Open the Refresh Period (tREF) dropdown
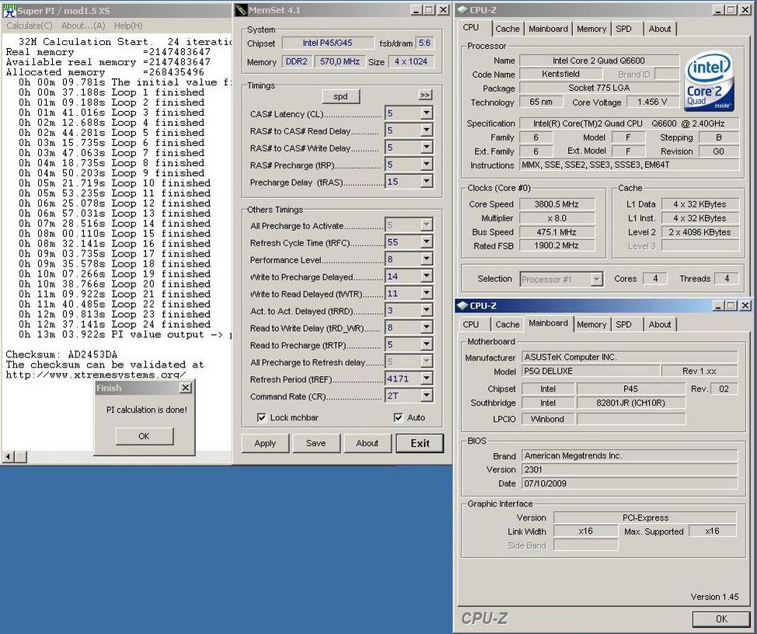This screenshot has height=634, width=757. pyautogui.click(x=426, y=378)
